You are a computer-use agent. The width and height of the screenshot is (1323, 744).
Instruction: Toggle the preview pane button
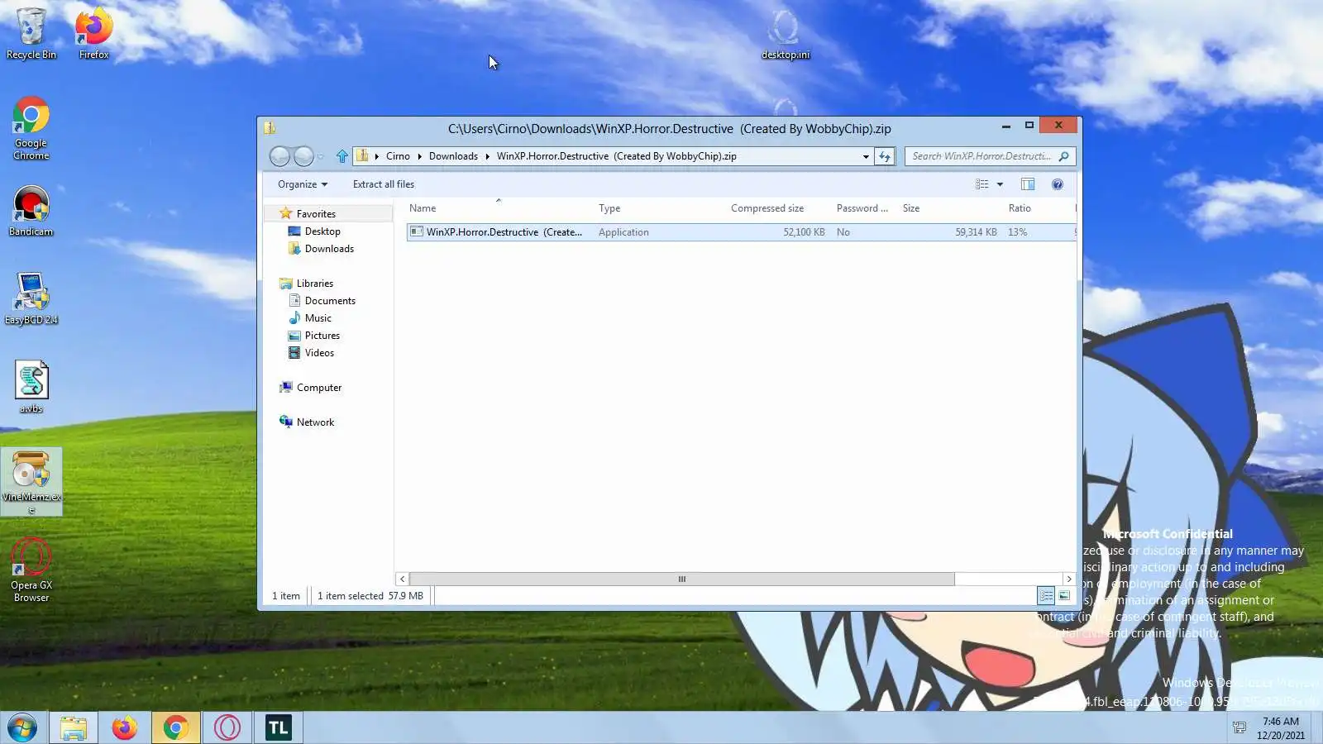point(1028,184)
